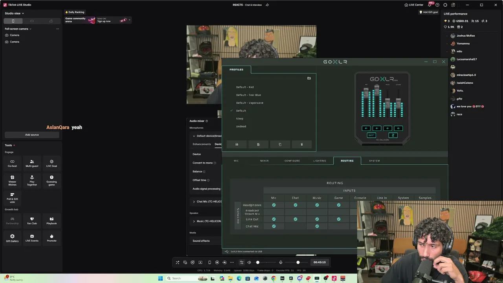Open the audio mixer settings icon
This screenshot has width=503, height=283.
(x=241, y=262)
